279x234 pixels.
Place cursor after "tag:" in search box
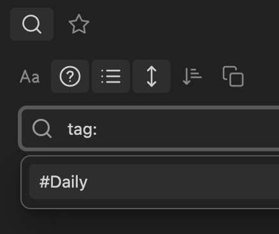click(x=98, y=129)
